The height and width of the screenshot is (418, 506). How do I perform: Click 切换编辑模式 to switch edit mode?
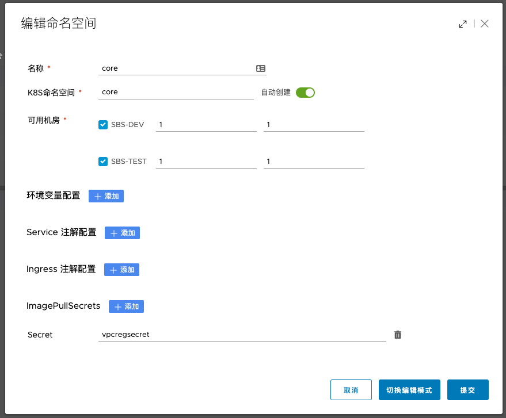409,390
